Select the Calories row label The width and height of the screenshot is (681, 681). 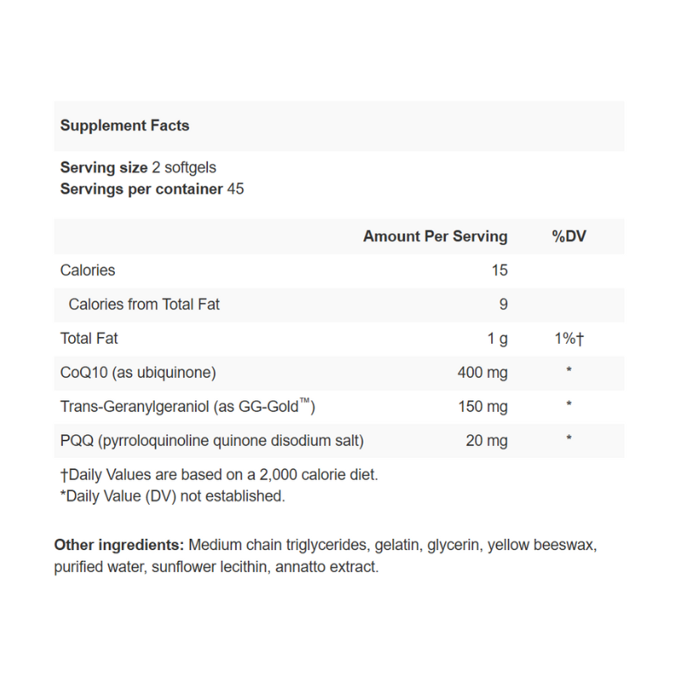[x=88, y=271]
